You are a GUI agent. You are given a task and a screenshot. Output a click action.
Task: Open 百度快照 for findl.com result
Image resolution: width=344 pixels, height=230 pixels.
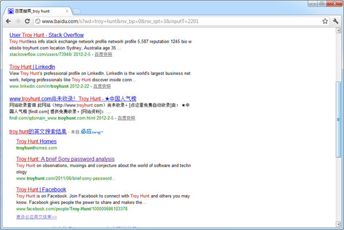click(x=127, y=118)
